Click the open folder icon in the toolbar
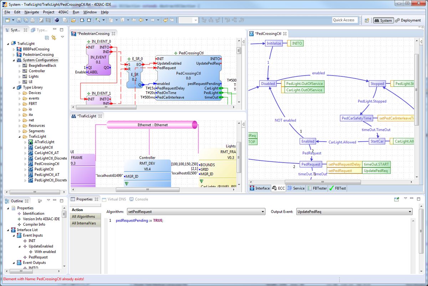This screenshot has height=286, width=428. click(73, 20)
